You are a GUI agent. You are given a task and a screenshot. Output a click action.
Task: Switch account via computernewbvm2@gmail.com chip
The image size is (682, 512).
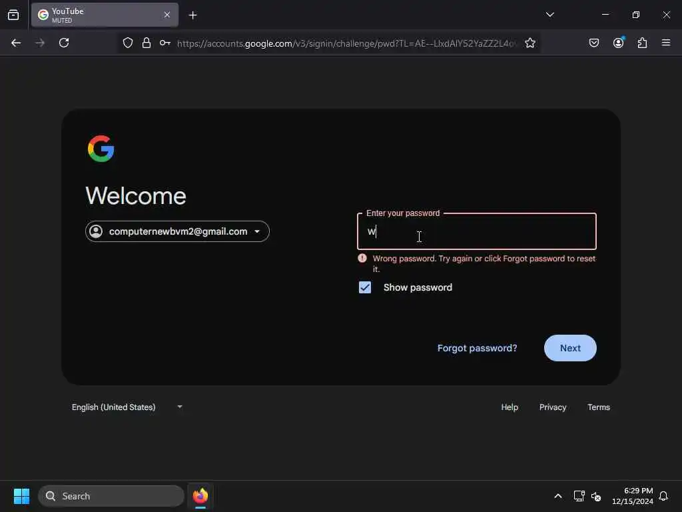177,231
